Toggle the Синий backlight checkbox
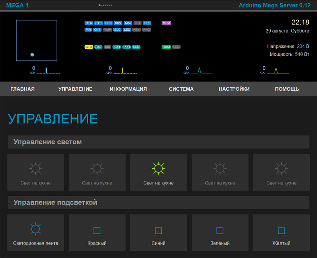Screen dimensions: 317x258 (158, 230)
